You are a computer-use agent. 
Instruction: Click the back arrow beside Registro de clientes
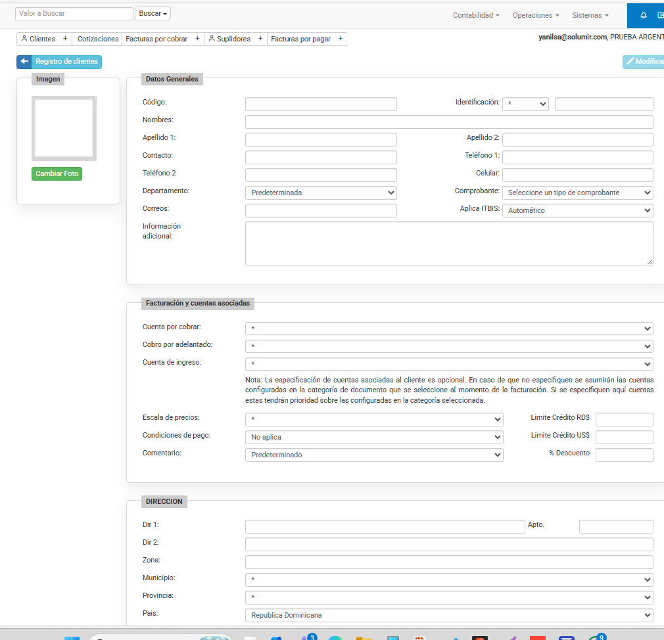click(x=24, y=62)
